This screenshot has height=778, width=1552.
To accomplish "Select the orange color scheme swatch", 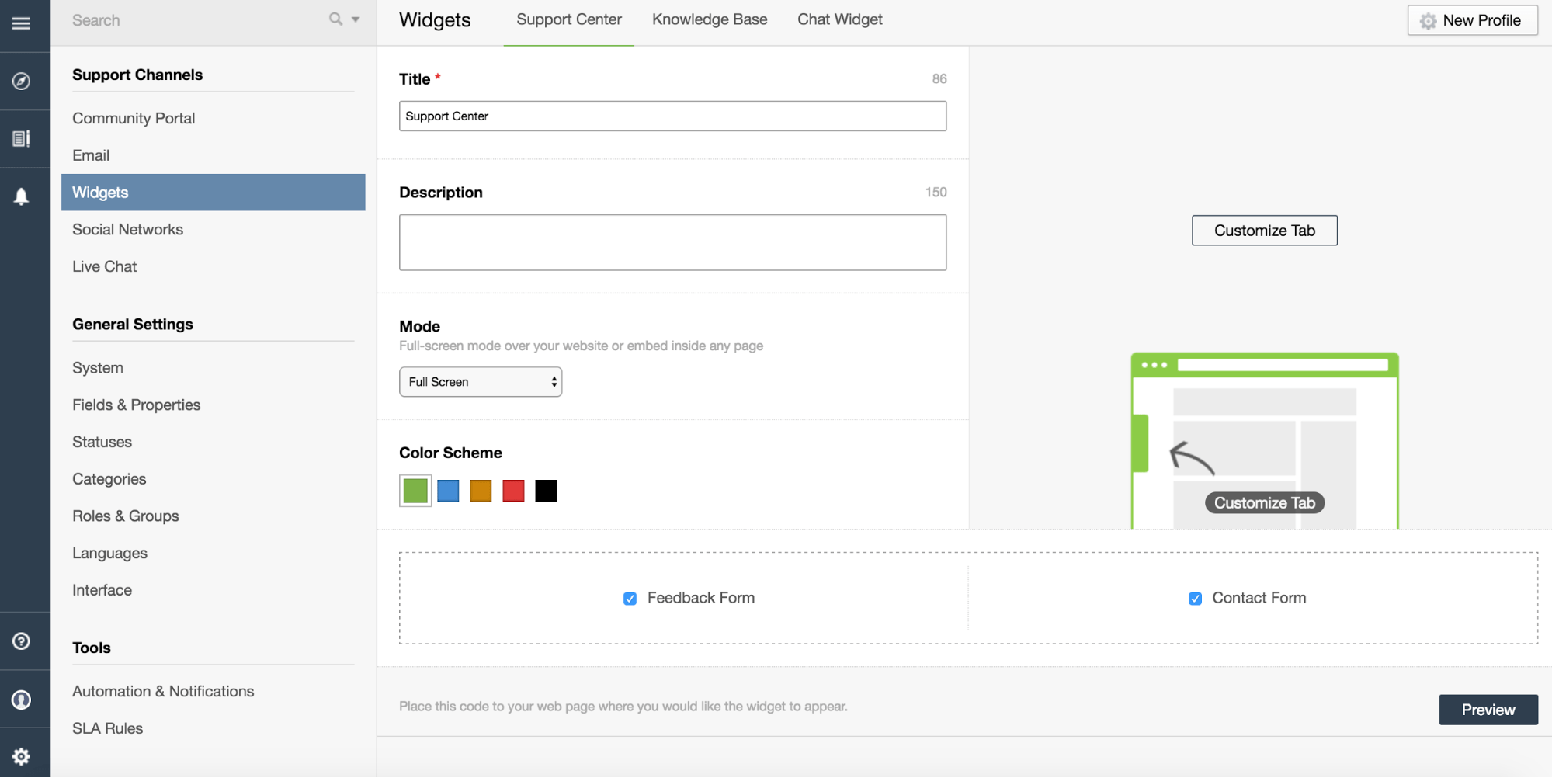I will (x=481, y=491).
